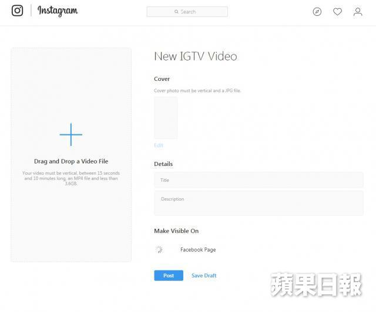Click the Edit cover link
This screenshot has height=312, width=376.
coord(159,145)
